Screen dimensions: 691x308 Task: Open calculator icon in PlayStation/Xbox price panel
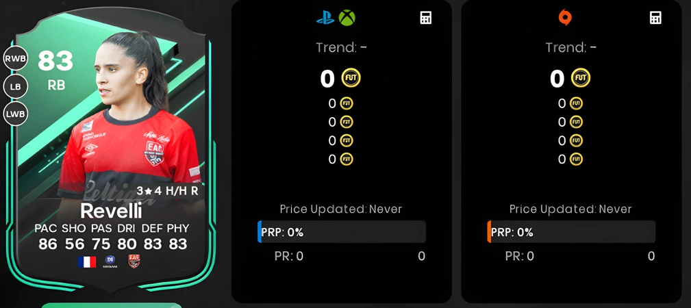coord(426,18)
